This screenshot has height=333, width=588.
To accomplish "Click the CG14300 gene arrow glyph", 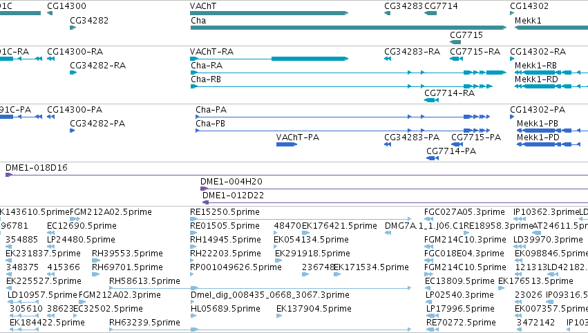I will 50,13.
